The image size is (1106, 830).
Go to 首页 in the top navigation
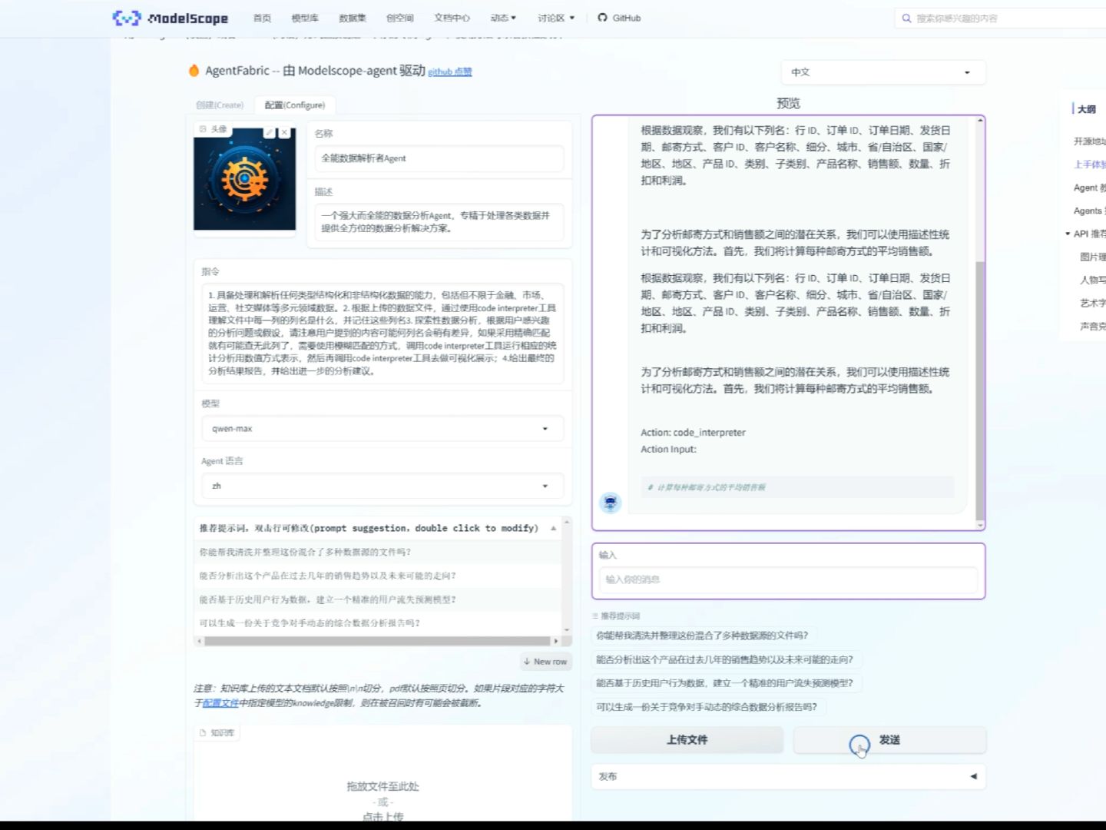(x=262, y=18)
